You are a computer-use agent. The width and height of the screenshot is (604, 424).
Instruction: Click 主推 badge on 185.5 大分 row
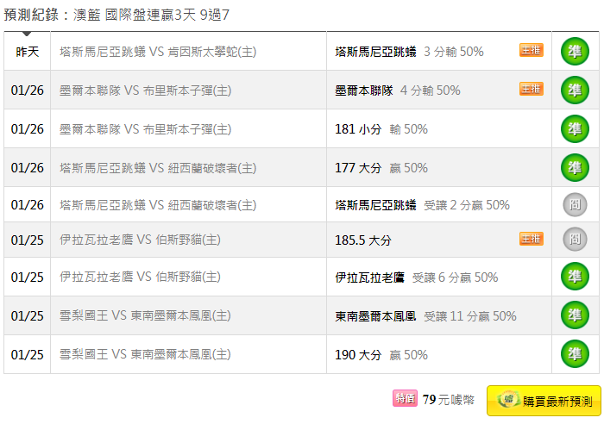(532, 239)
